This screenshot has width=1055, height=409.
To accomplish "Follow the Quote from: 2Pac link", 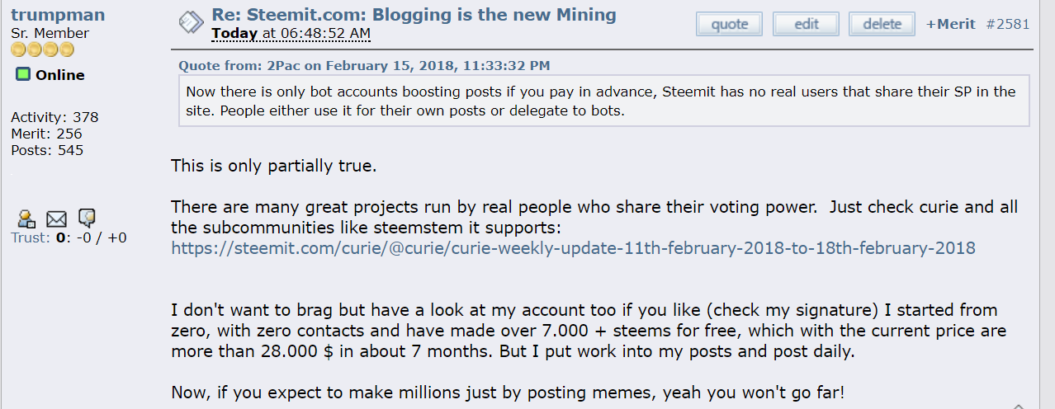I will pos(365,65).
